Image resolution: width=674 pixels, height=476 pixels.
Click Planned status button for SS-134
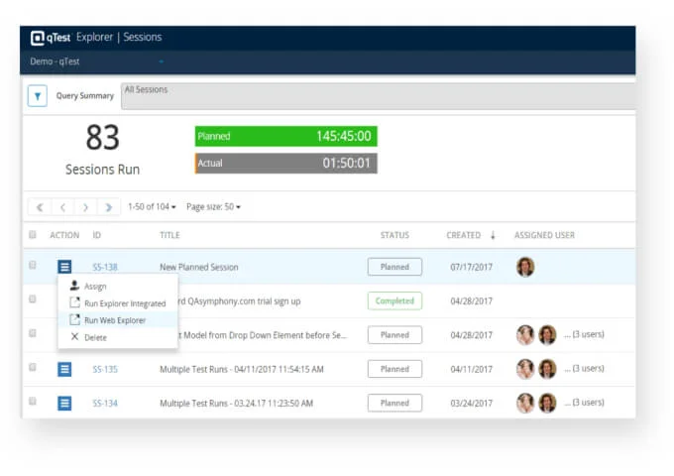(x=394, y=403)
